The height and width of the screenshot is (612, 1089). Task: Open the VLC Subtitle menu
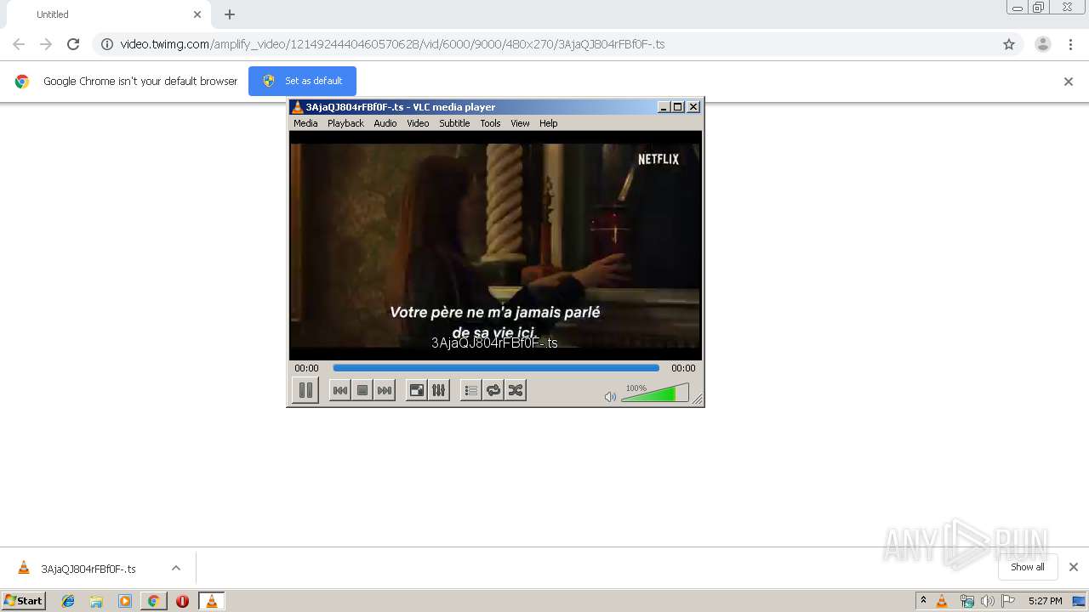point(454,123)
